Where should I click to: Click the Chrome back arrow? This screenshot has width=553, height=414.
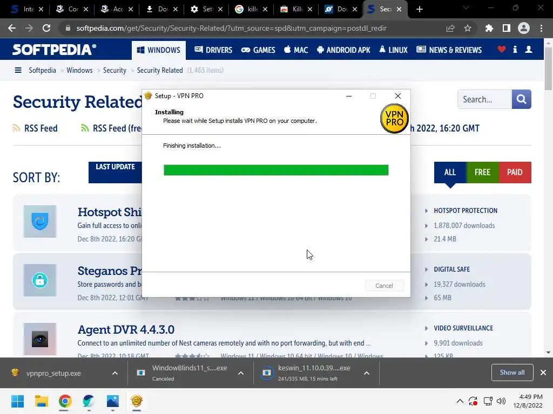coord(12,28)
